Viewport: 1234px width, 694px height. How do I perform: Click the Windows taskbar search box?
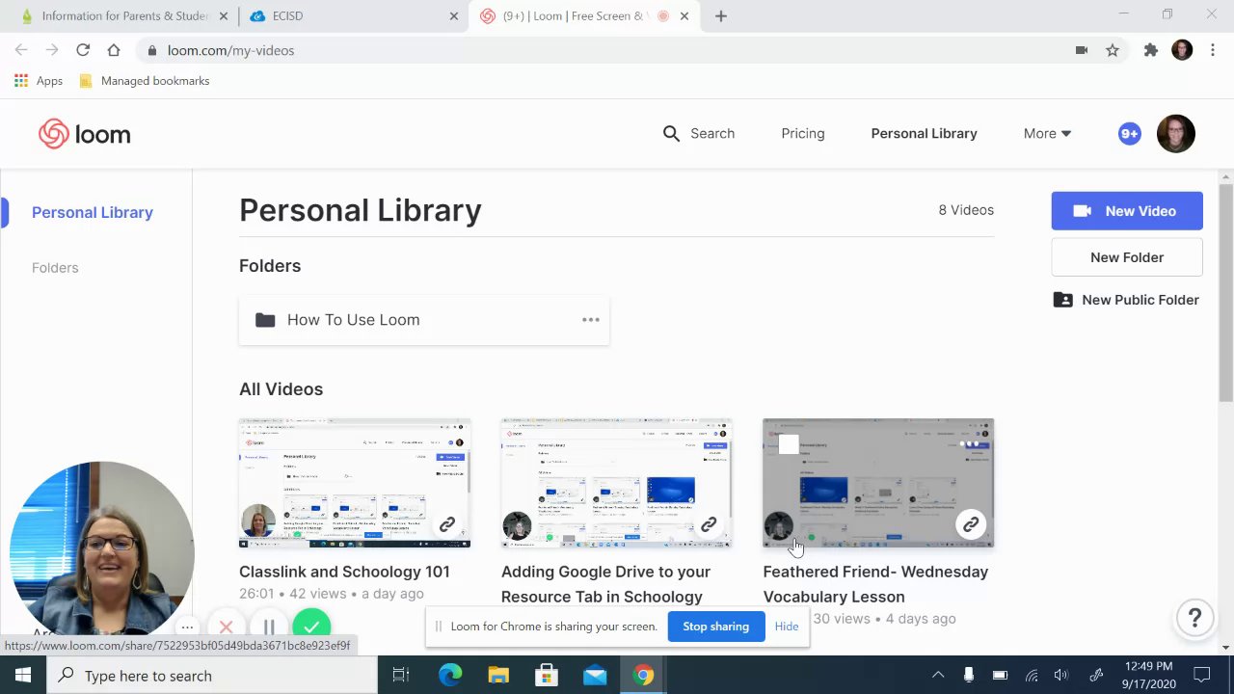(212, 675)
